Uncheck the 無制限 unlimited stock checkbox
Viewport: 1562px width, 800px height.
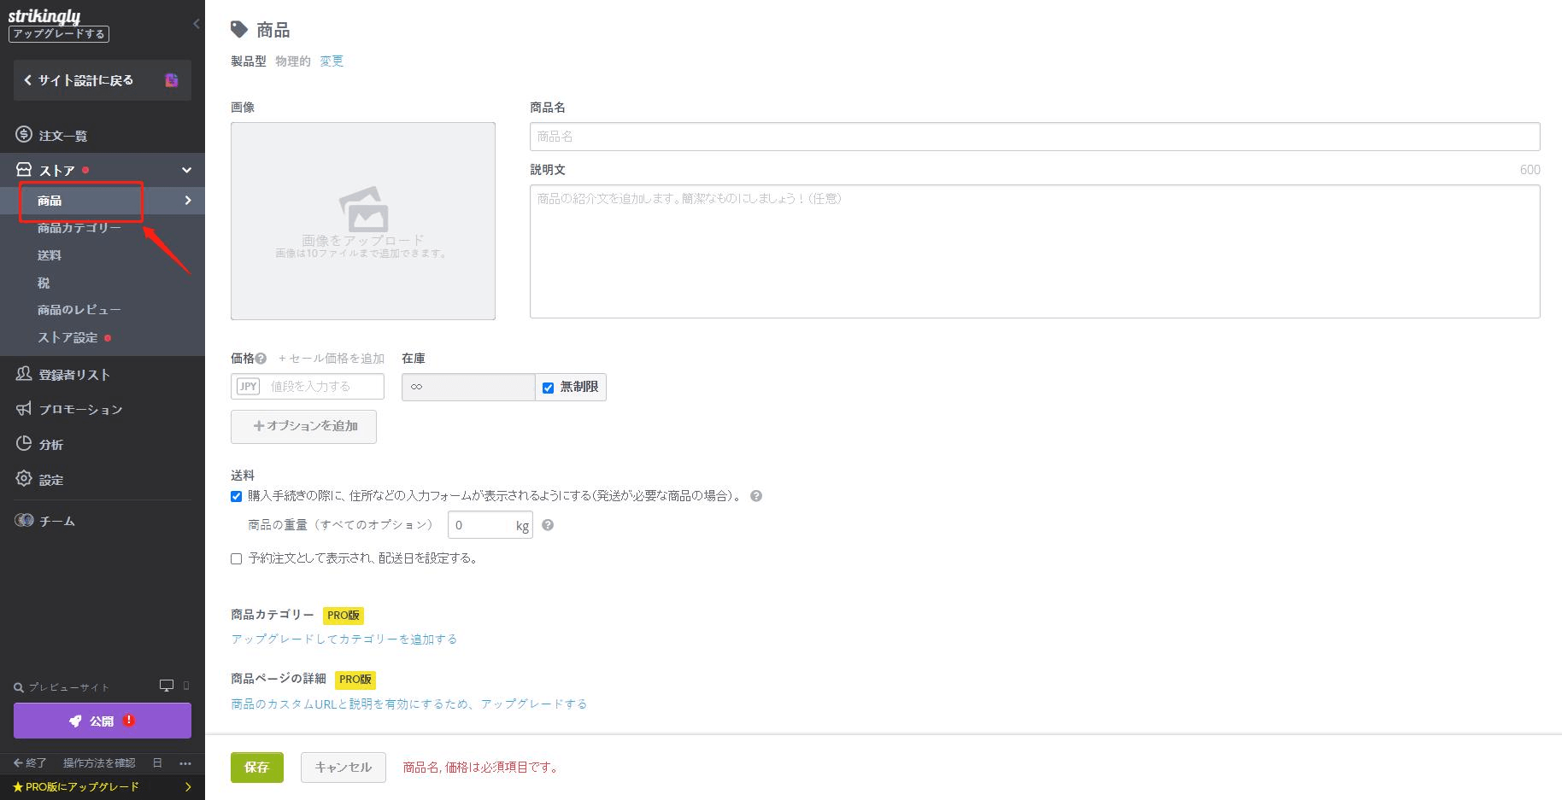(x=549, y=388)
